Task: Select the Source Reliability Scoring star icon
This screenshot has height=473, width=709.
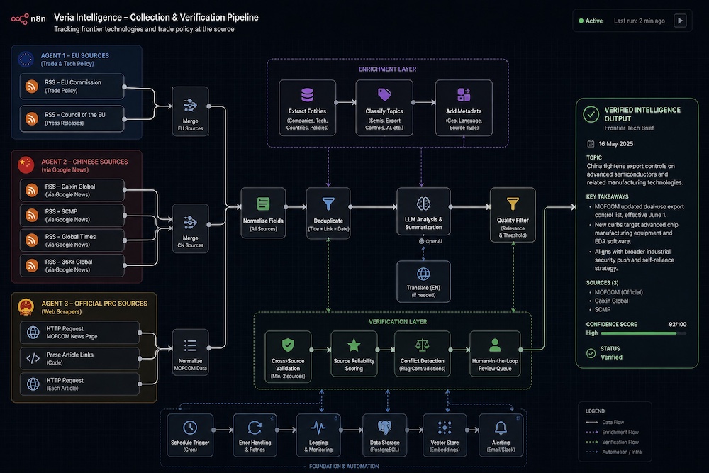Action: click(354, 345)
